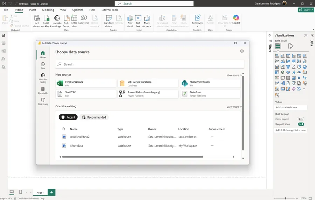Click Enter data in the ribbon
315x200 pixels.
tap(74, 21)
